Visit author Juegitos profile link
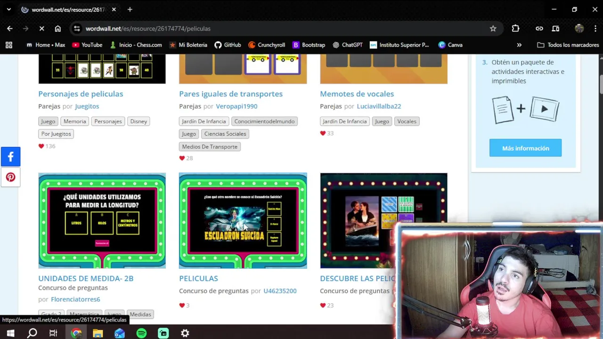 coord(87,106)
